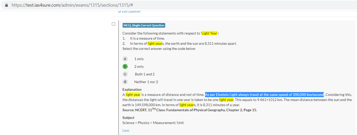Image resolution: width=357 pixels, height=135 pixels.
Task: Click the blue-selected Einstein sentence
Action: click(x=264, y=95)
